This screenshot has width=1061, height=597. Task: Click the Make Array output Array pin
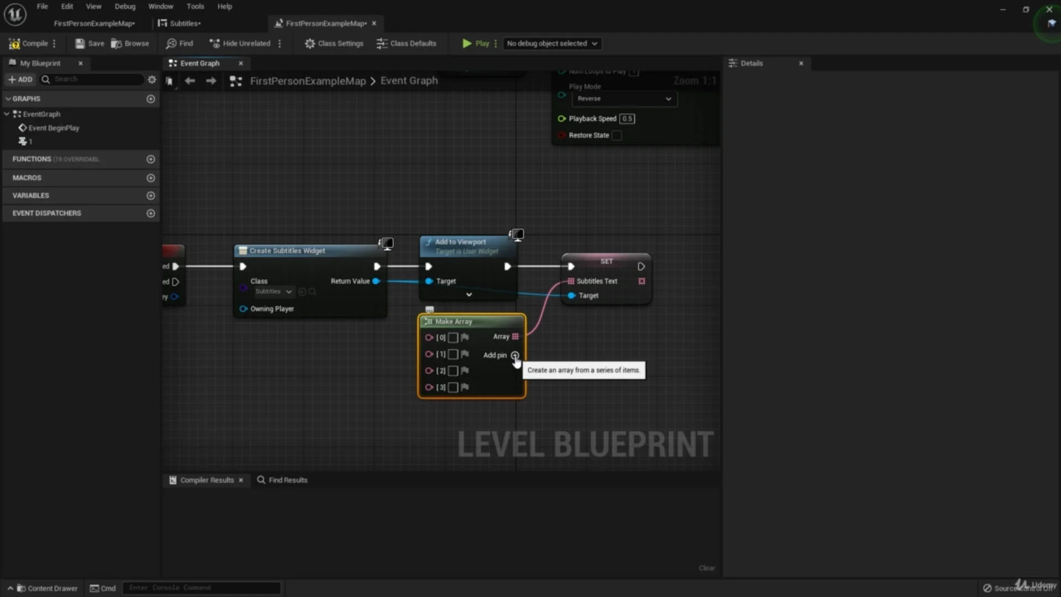516,337
